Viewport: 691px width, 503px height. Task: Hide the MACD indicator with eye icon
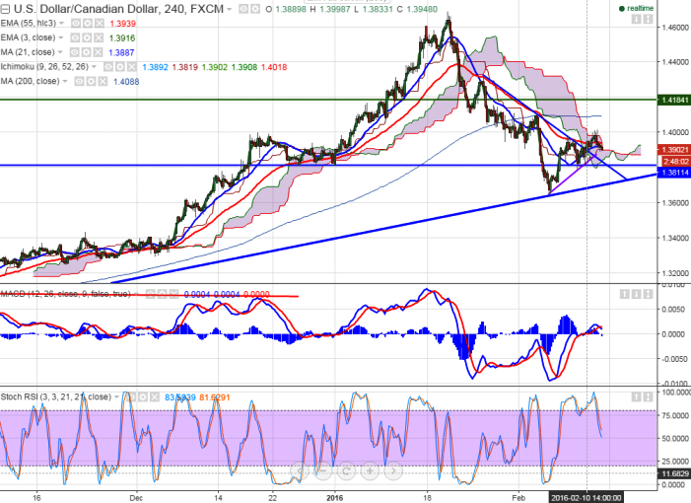(x=150, y=294)
